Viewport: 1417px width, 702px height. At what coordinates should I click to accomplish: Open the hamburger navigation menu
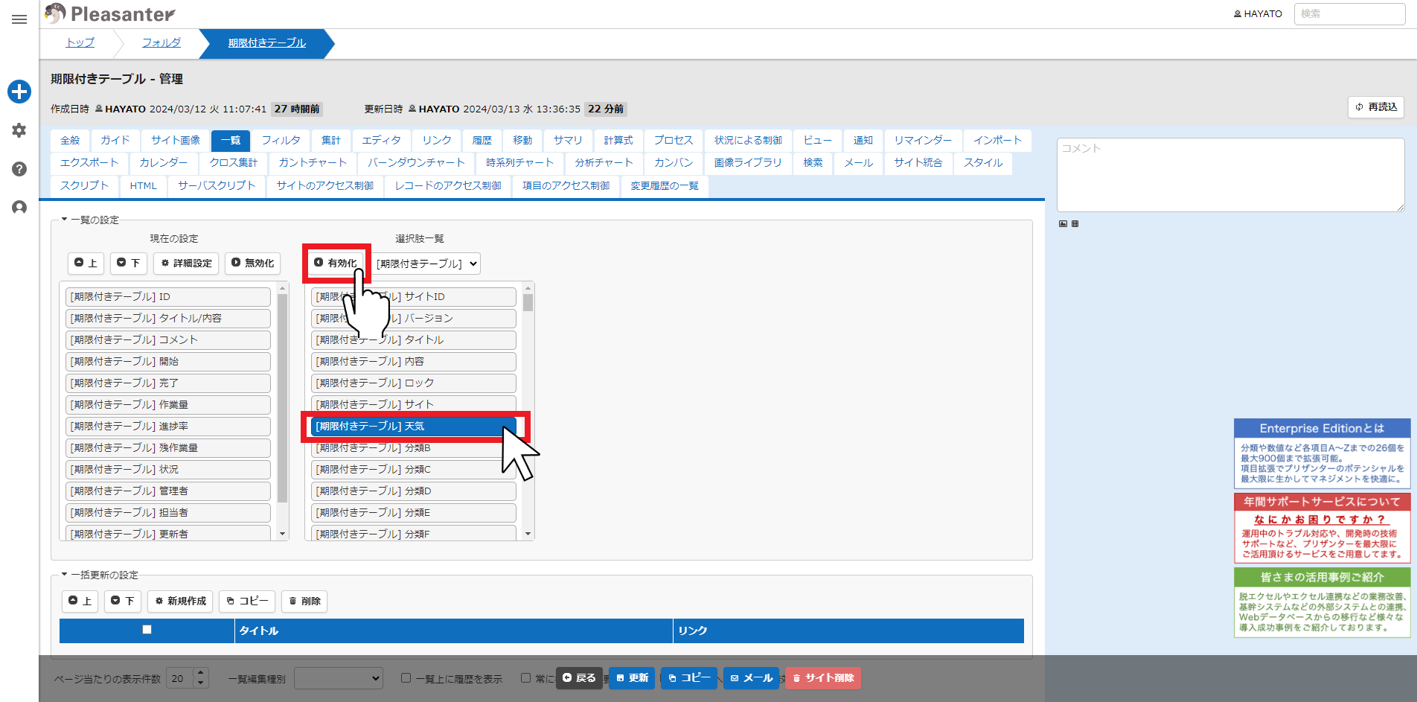19,19
